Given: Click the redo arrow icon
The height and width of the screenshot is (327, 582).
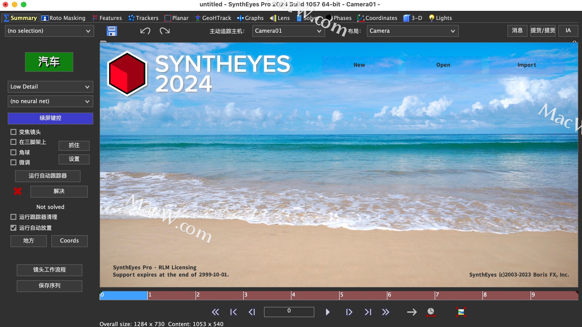Looking at the screenshot, I should 165,31.
